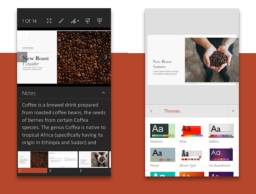
Task: Click the back arrow beside Themes
Action: pos(151,111)
